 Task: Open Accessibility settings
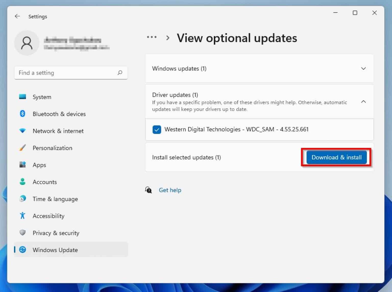[48, 216]
